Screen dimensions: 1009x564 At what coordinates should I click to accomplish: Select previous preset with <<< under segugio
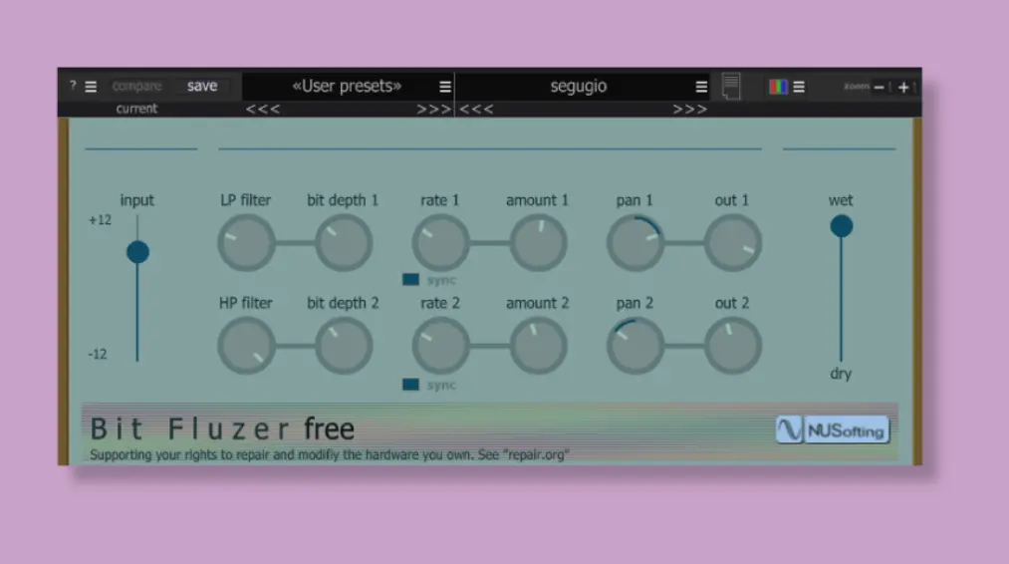(476, 110)
